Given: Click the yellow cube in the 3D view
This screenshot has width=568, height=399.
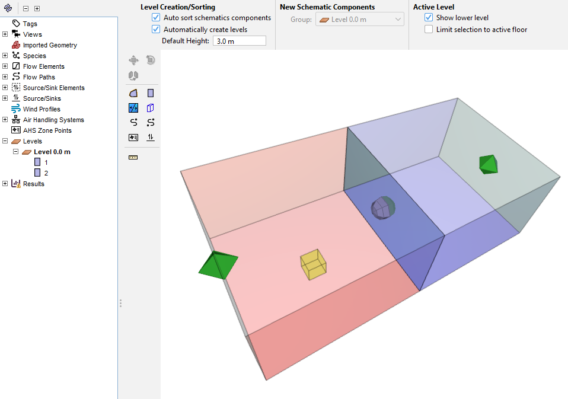Looking at the screenshot, I should pos(313,264).
